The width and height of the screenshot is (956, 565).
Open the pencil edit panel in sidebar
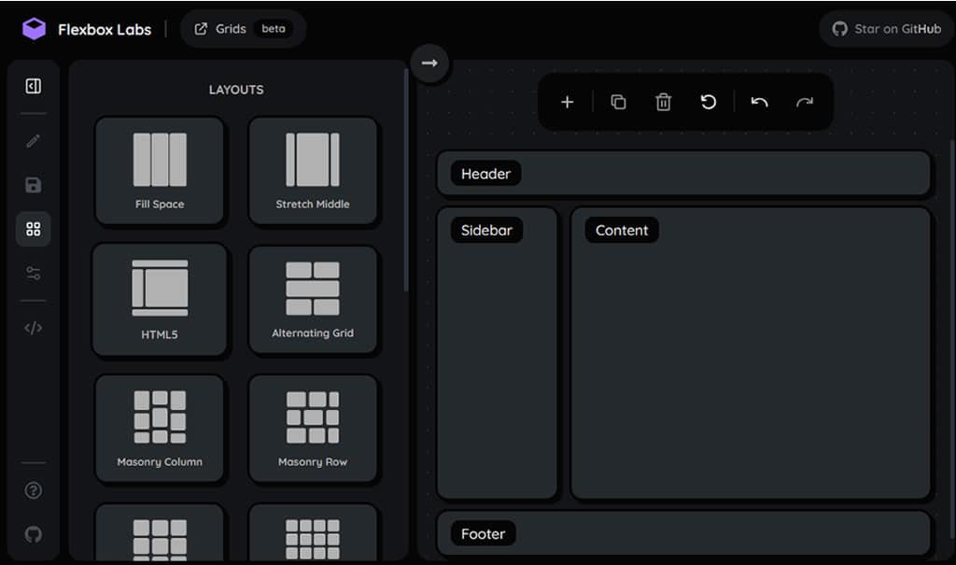pyautogui.click(x=34, y=141)
